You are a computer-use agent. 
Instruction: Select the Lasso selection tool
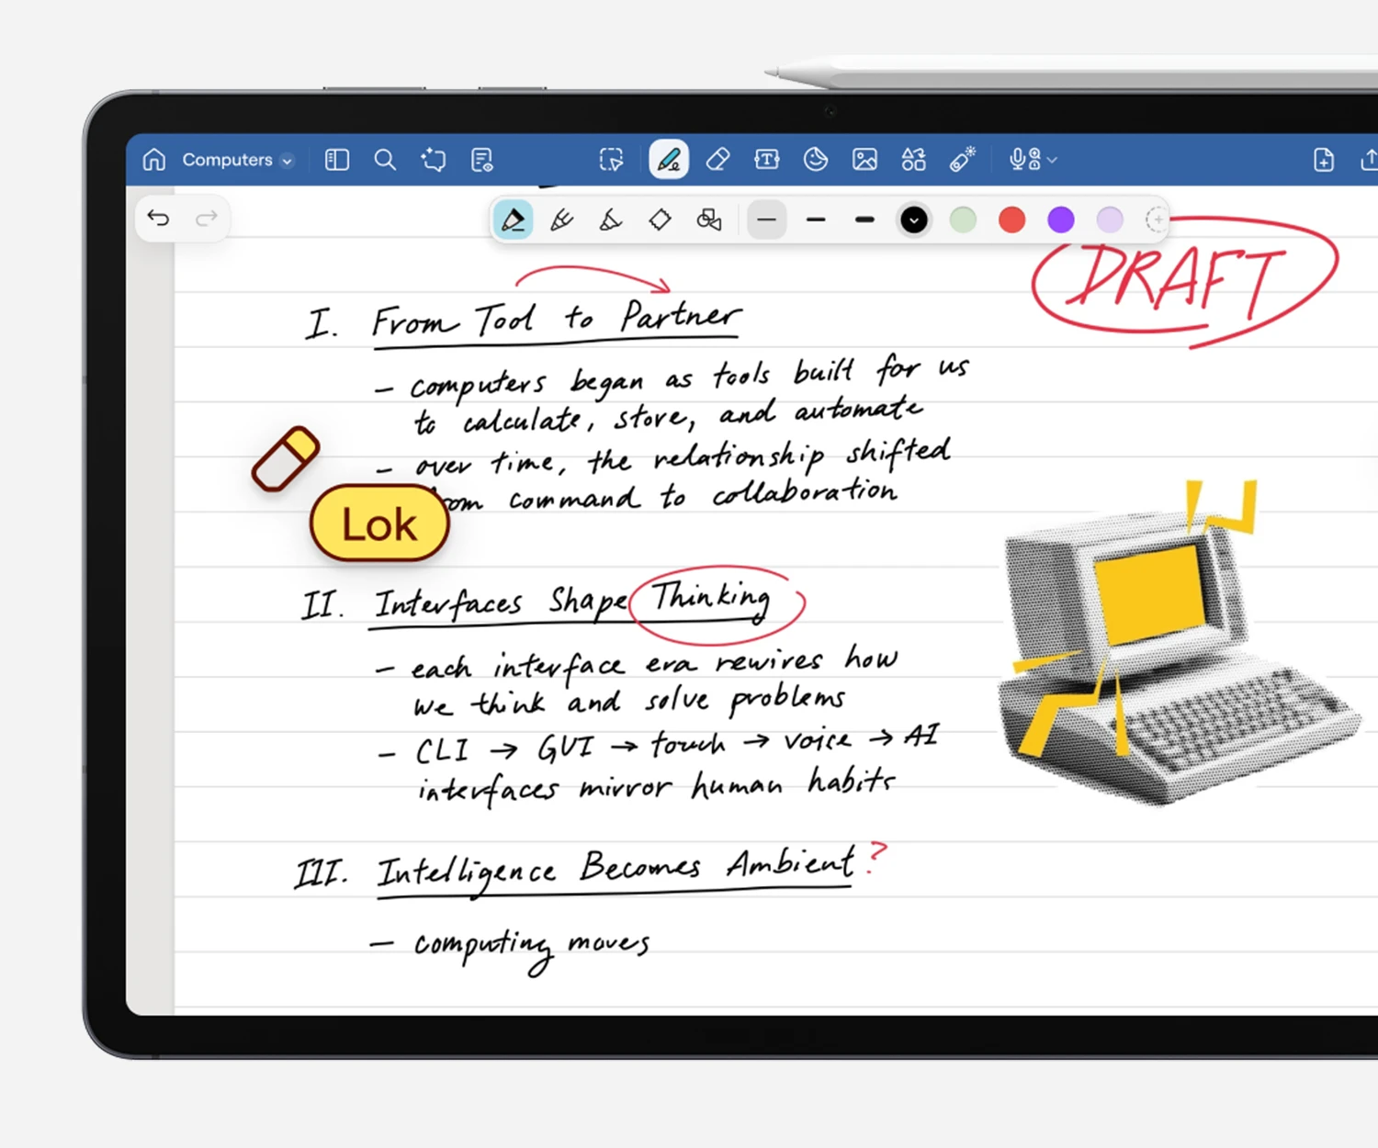coord(611,160)
